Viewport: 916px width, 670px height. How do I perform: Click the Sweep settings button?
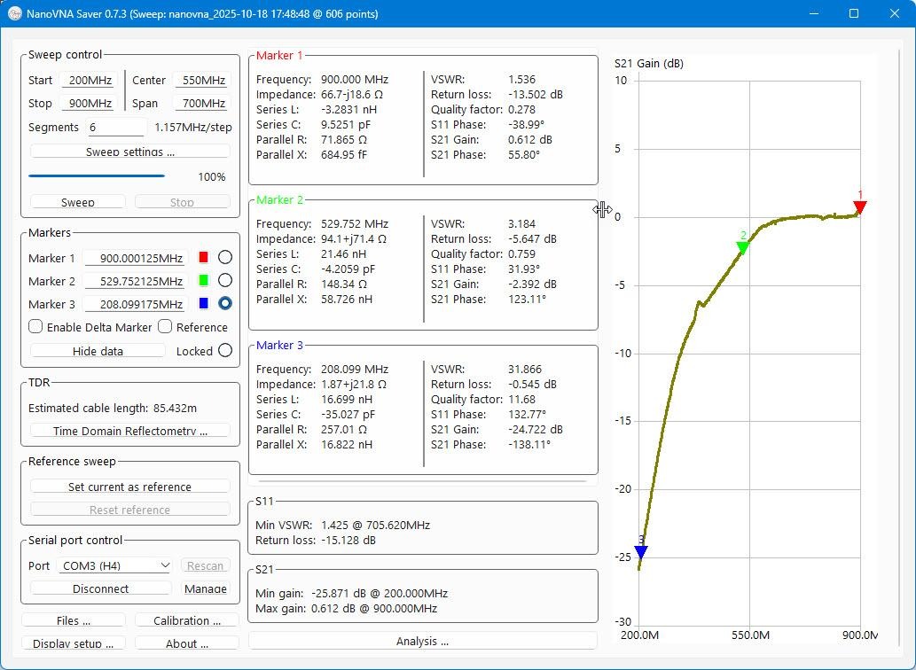[129, 152]
